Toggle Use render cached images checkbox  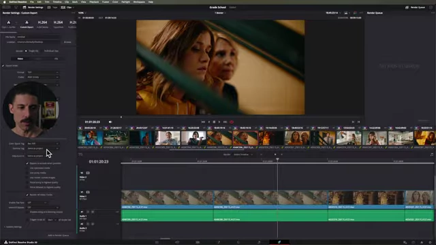pos(27,178)
